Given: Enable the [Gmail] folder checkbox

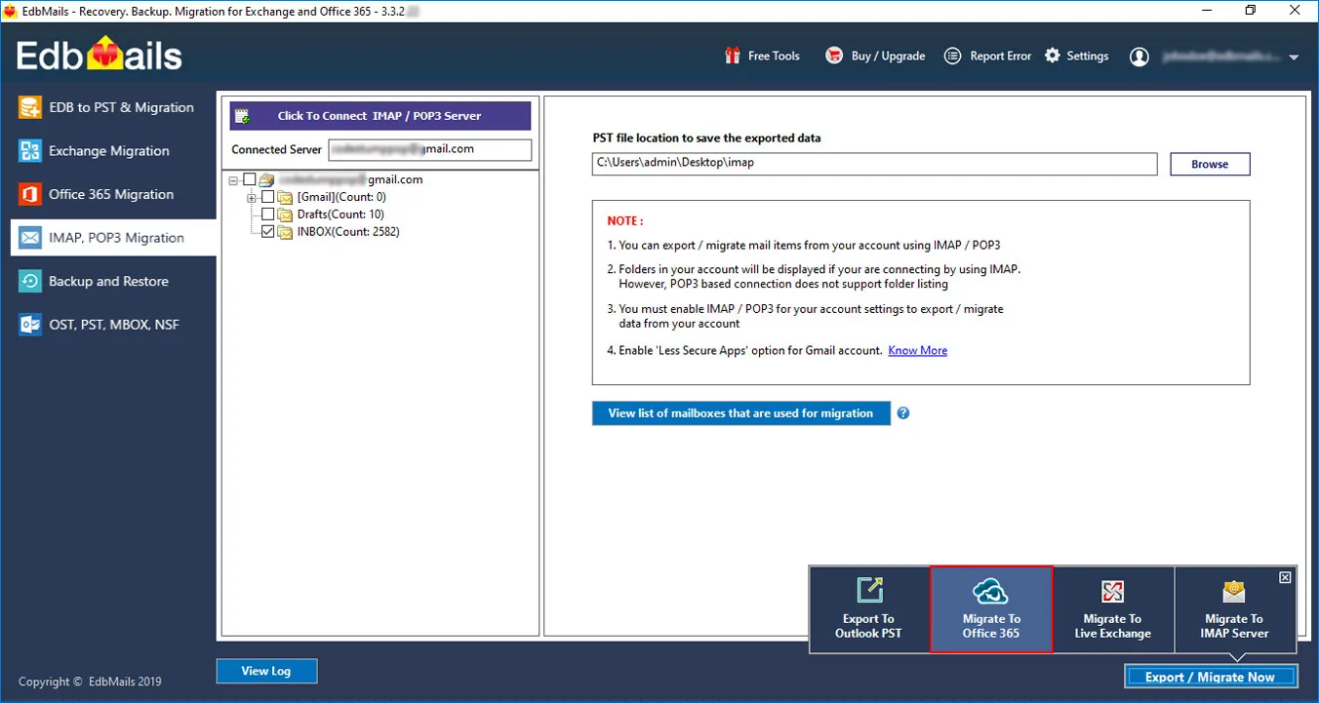Looking at the screenshot, I should tap(267, 196).
